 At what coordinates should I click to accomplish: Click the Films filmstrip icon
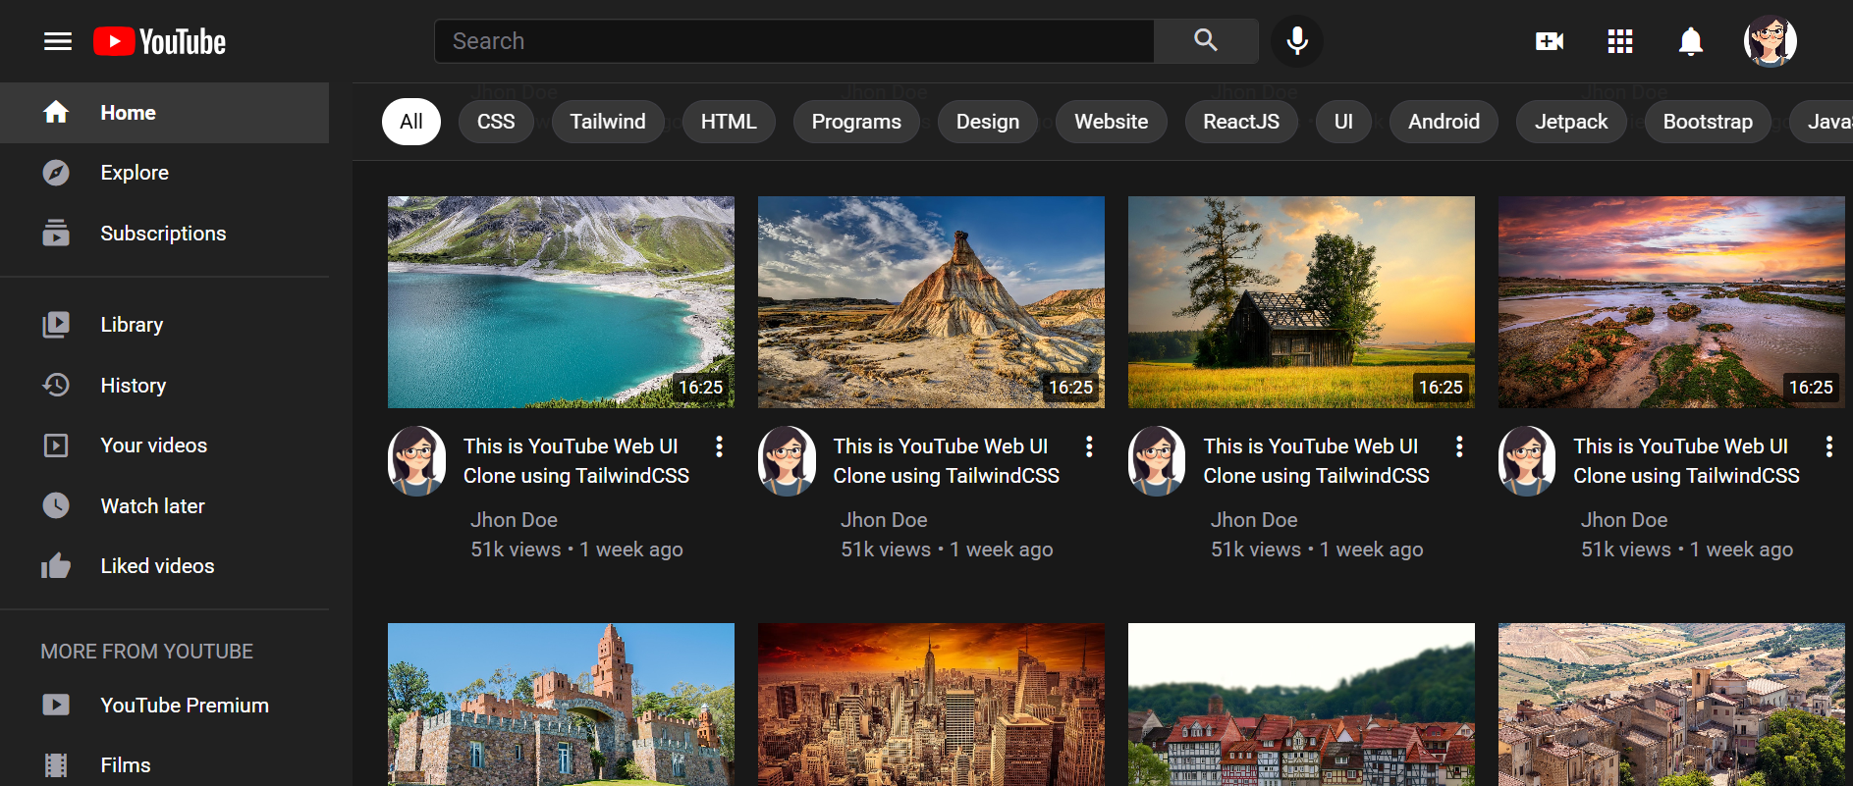56,764
